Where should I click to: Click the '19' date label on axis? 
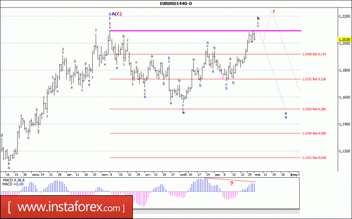[x=274, y=175]
